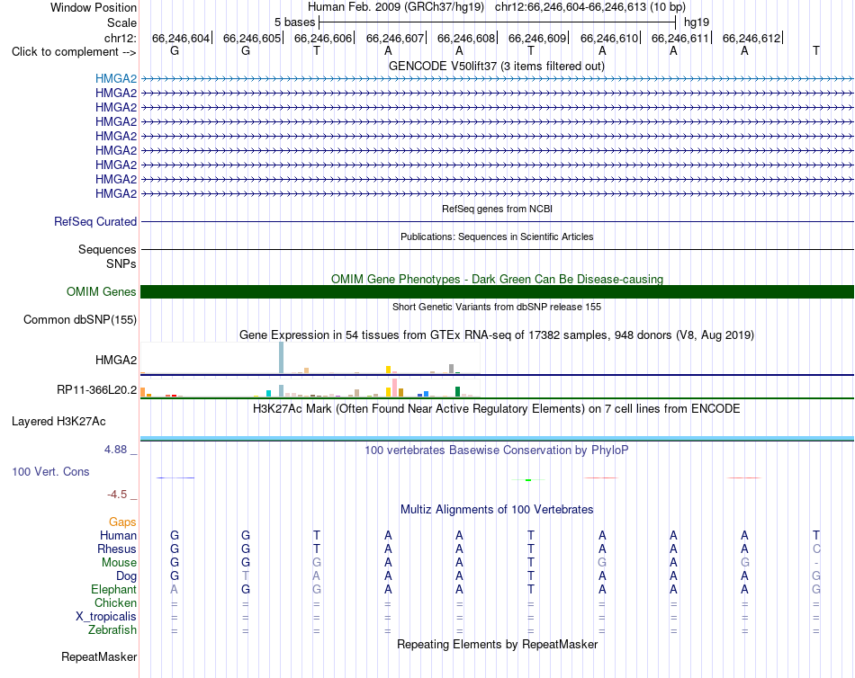Image resolution: width=855 pixels, height=678 pixels.
Task: Select the Rhesus alignment row label
Action: coord(117,549)
